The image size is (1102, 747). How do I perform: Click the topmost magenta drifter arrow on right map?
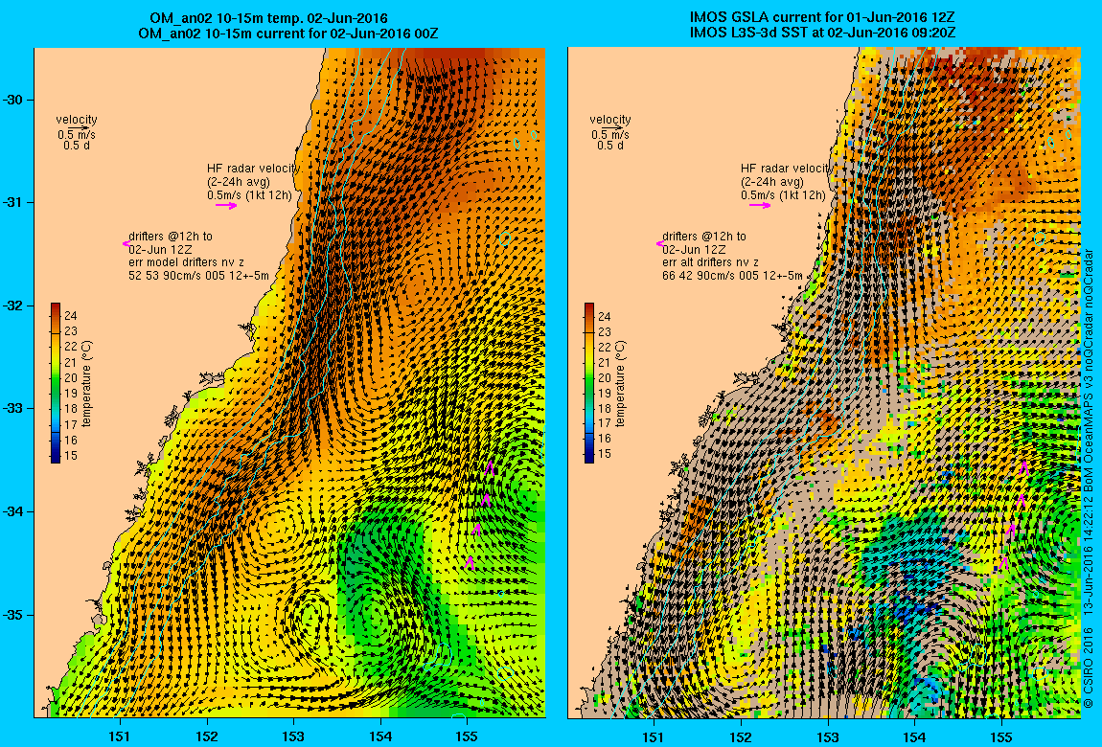point(1024,467)
